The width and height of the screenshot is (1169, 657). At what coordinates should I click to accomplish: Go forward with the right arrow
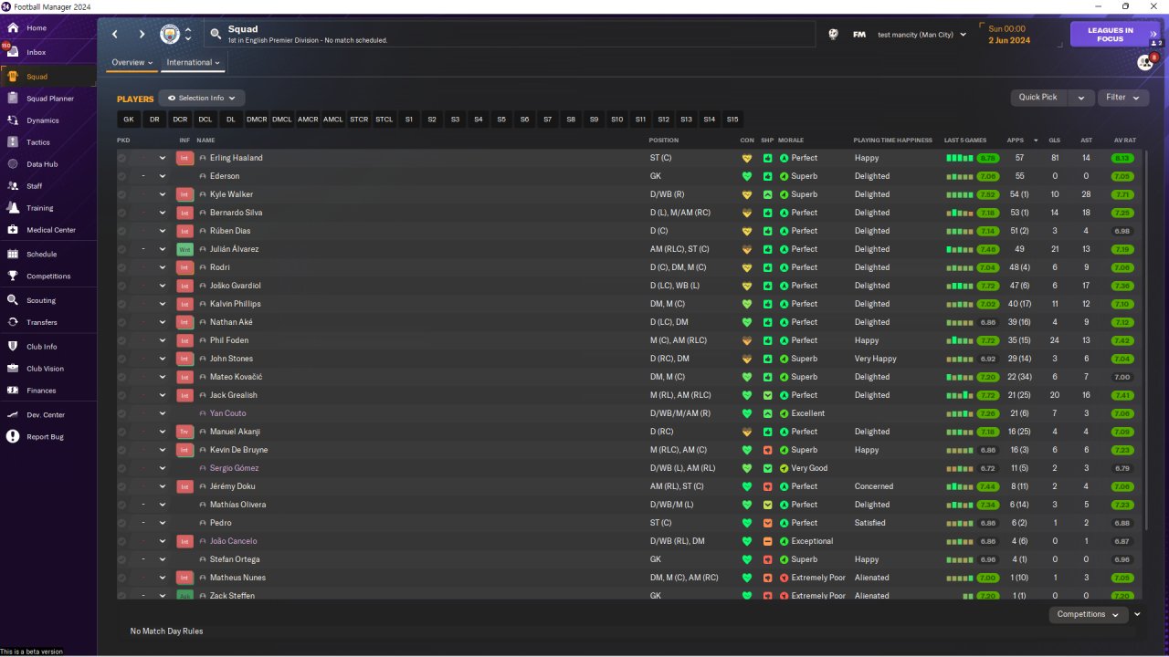(x=142, y=35)
